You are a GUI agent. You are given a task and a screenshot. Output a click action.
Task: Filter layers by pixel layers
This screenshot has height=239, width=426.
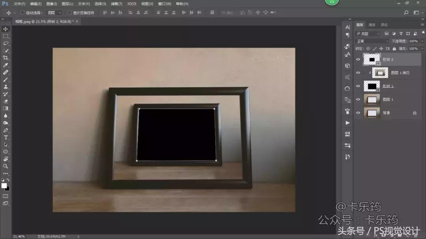tap(387, 33)
